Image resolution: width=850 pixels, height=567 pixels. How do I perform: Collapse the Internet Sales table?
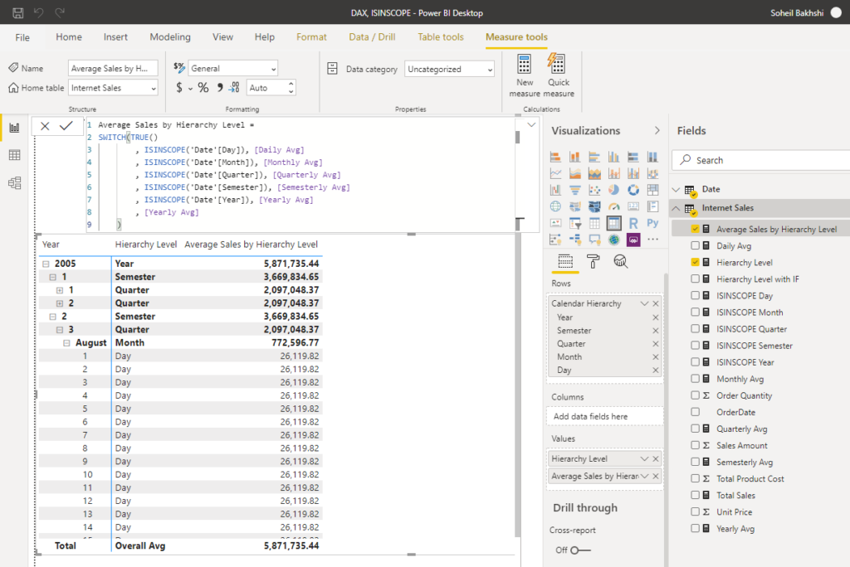[x=676, y=208]
